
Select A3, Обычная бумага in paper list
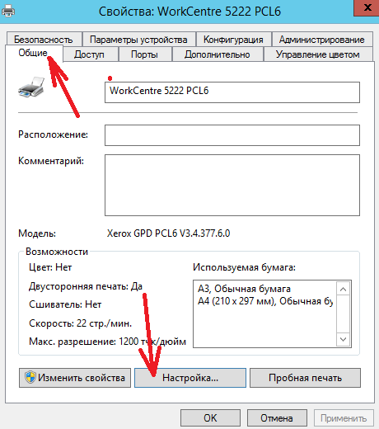click(244, 289)
